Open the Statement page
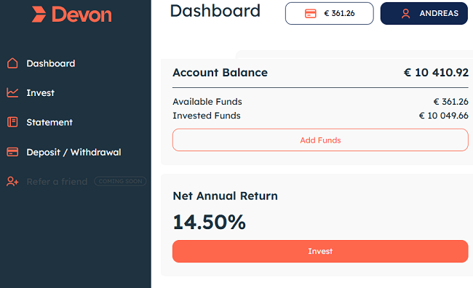 49,122
